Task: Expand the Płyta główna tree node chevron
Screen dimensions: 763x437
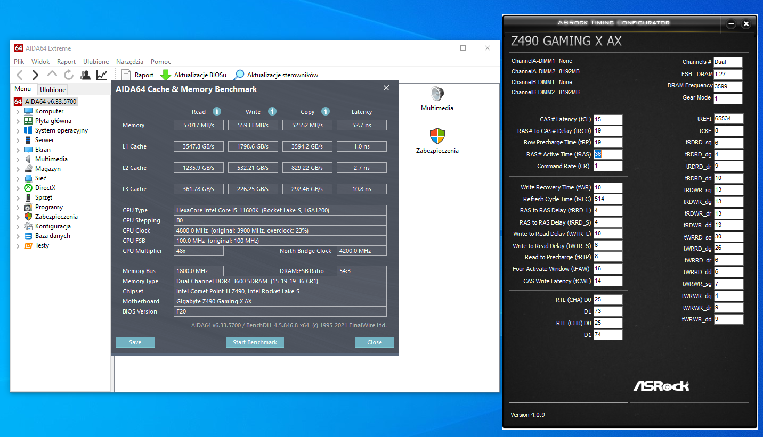Action: pyautogui.click(x=18, y=121)
